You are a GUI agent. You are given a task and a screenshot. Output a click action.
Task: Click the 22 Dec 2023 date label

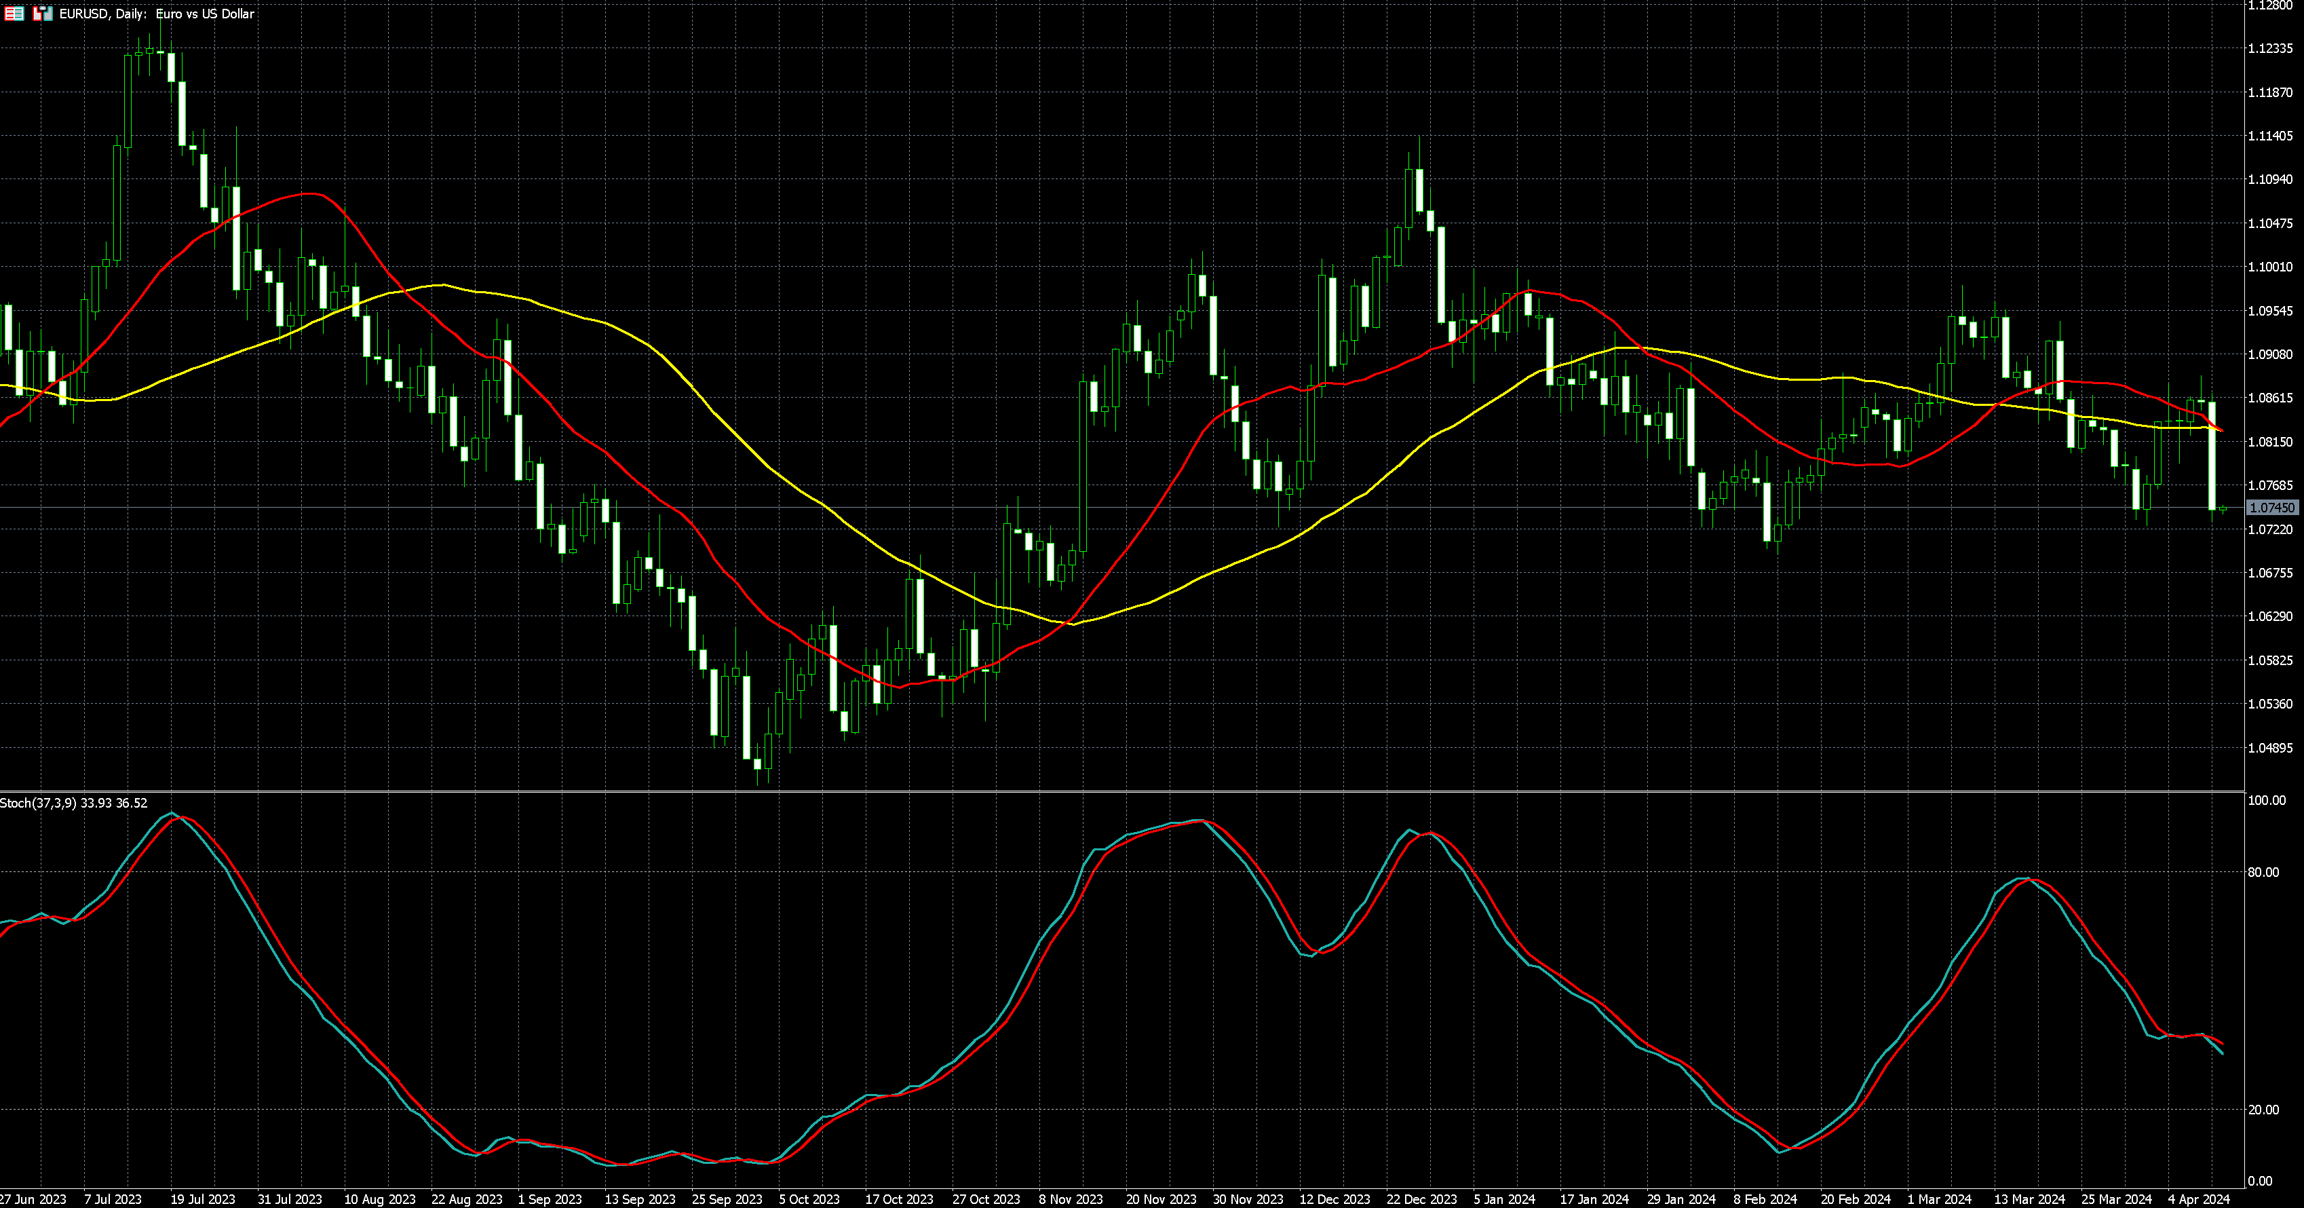[x=1421, y=1199]
